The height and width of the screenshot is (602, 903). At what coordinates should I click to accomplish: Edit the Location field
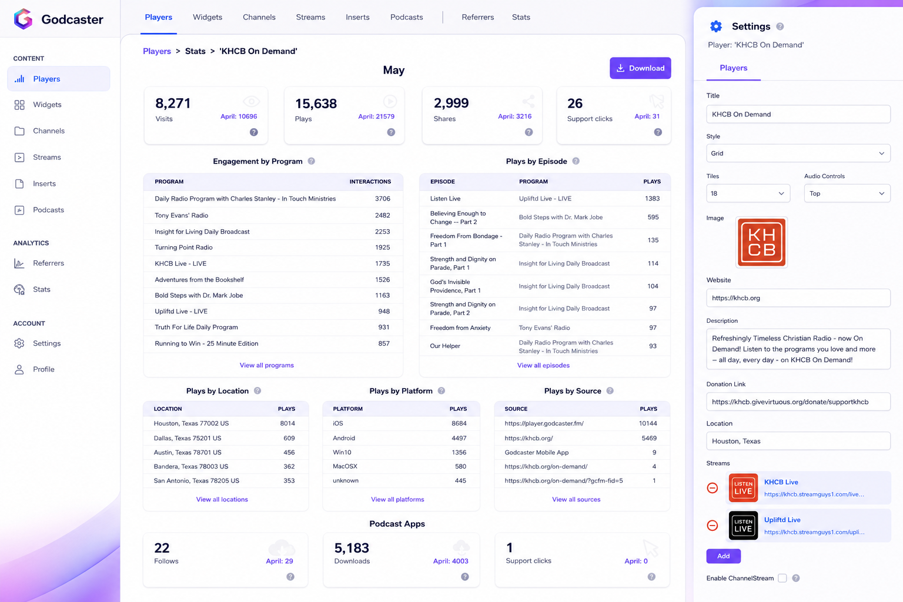tap(798, 441)
